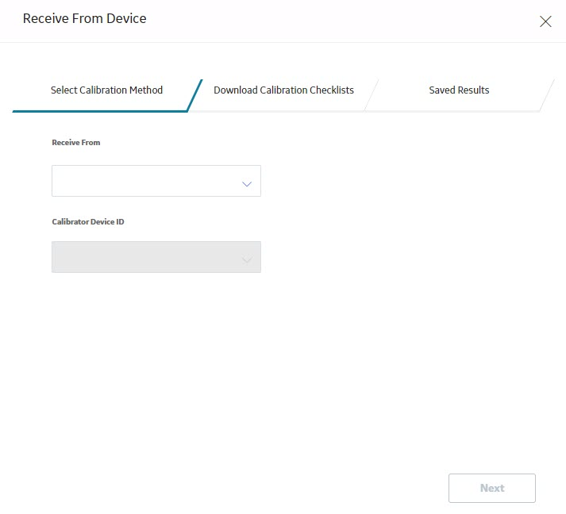Click the Calibrator Device ID label
Viewport: 566px width, 514px height.
click(87, 222)
